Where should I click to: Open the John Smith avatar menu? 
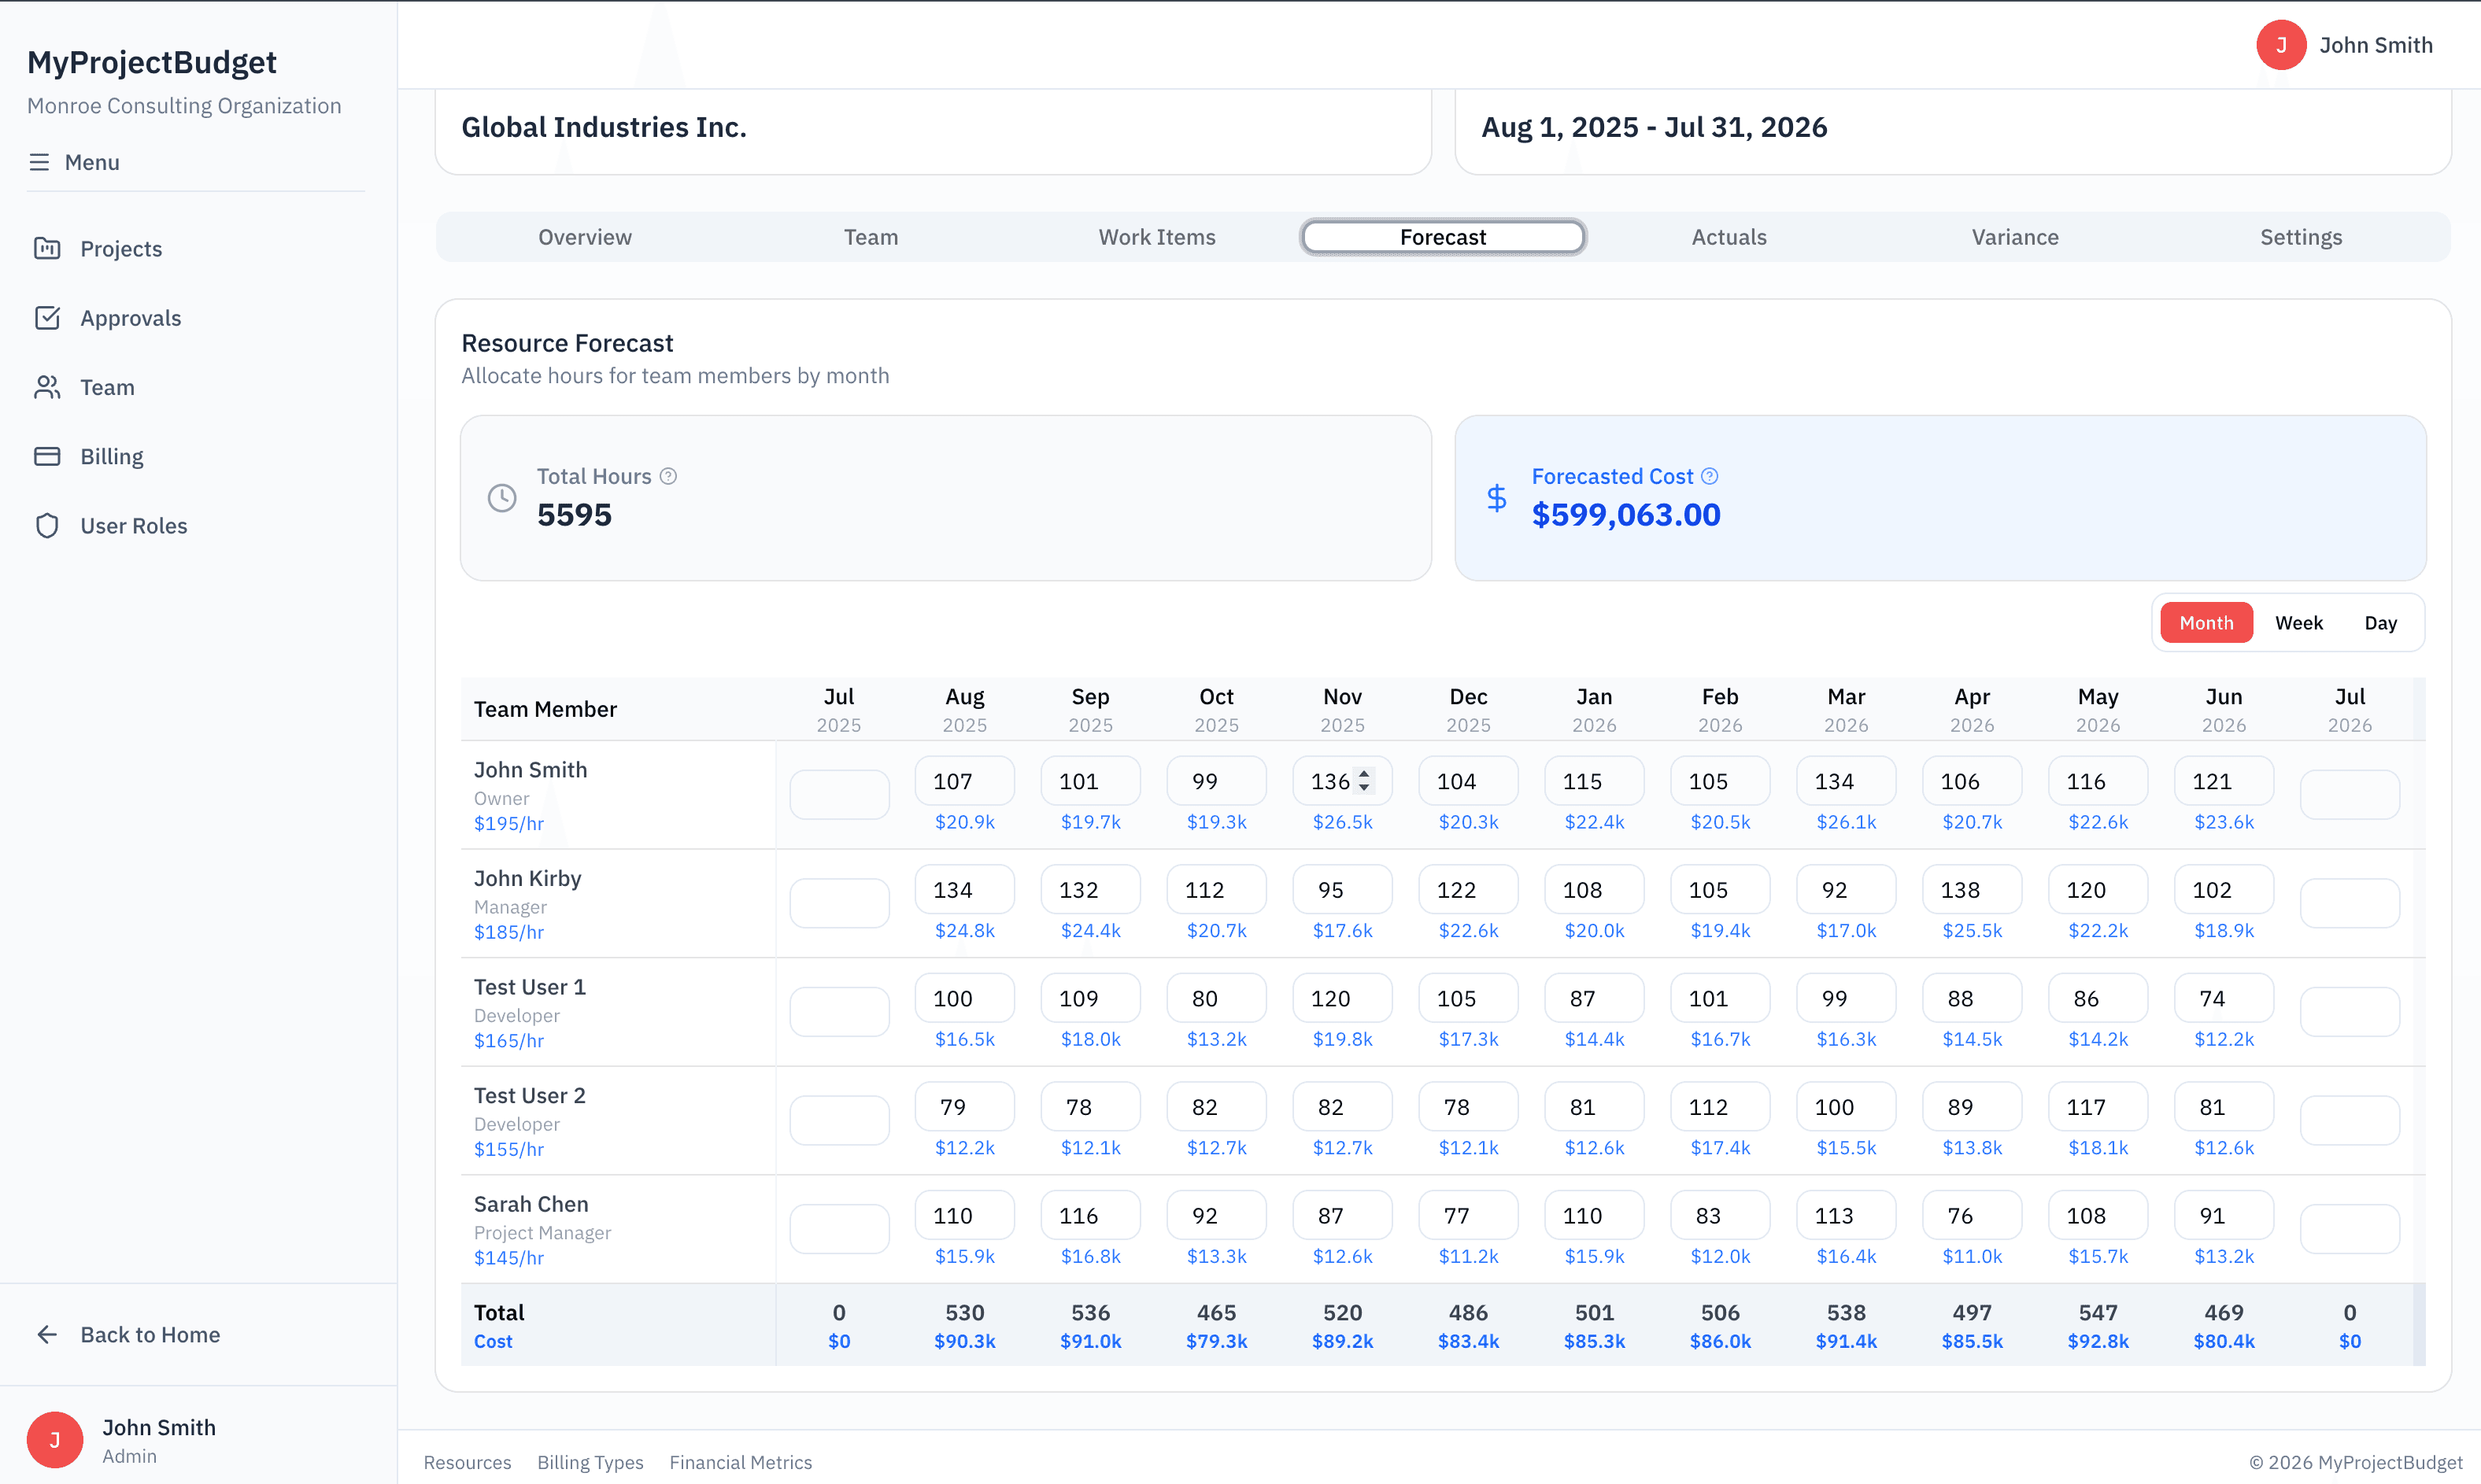pos(2282,44)
